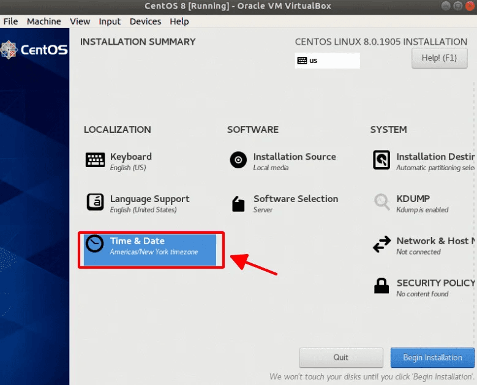Click the Help! (F1) button
The image size is (477, 385).
coord(439,58)
